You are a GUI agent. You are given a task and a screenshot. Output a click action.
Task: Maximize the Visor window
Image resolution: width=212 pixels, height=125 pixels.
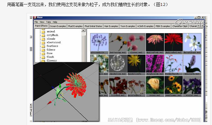click(x=199, y=17)
